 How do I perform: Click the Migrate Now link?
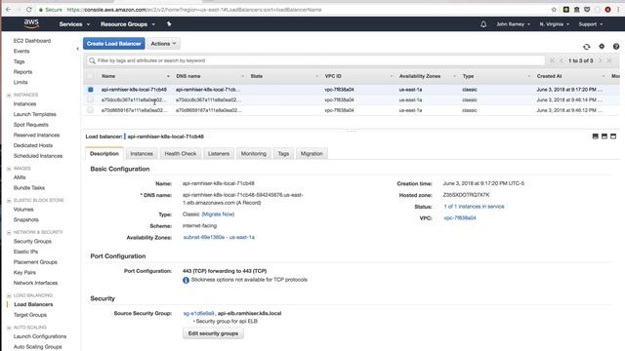[x=218, y=214]
